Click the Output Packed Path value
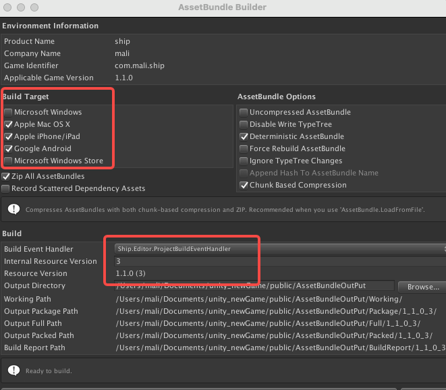This screenshot has height=390, width=446. [274, 335]
